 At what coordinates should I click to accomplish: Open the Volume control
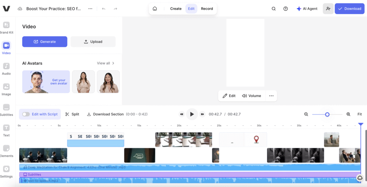point(251,96)
